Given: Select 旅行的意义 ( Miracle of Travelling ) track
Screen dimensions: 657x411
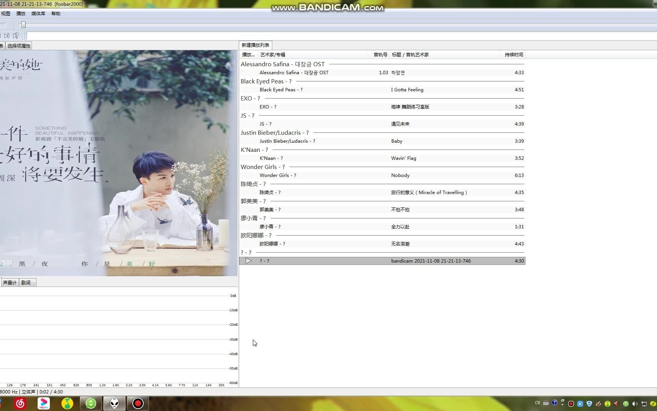Looking at the screenshot, I should point(382,192).
